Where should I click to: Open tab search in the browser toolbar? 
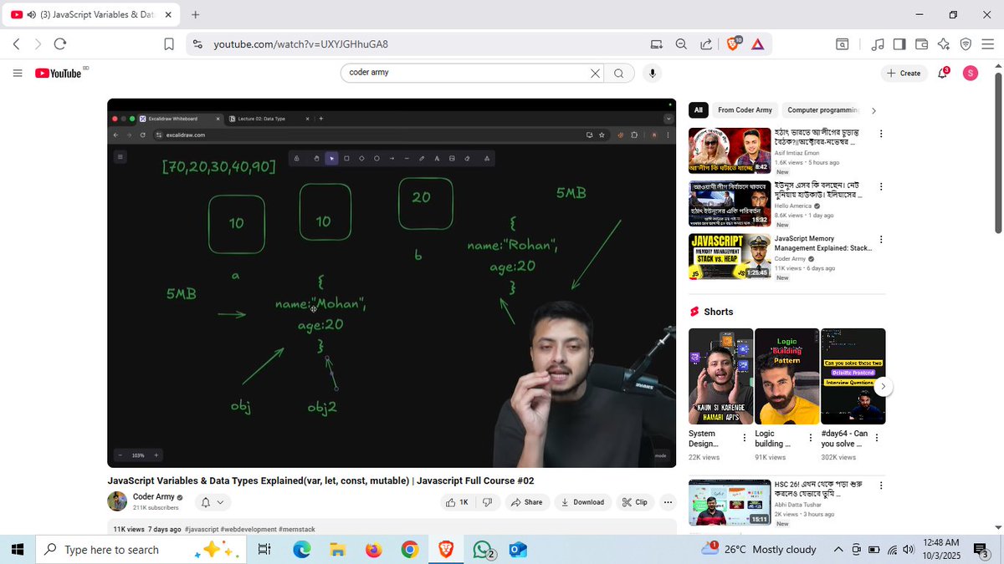pos(843,44)
